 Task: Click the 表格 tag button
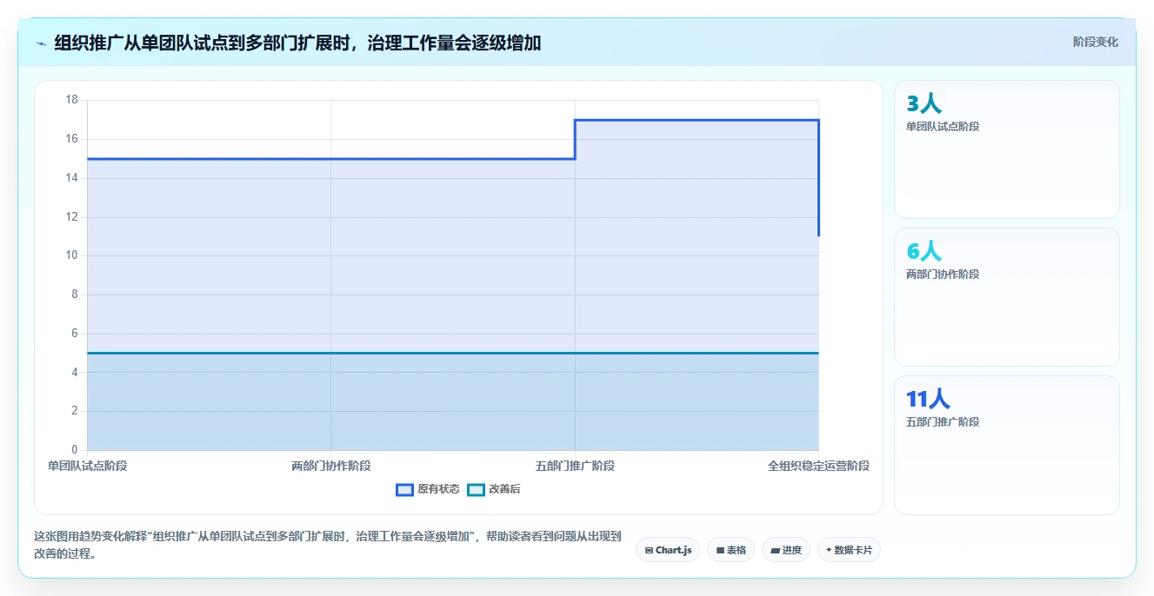(x=730, y=550)
